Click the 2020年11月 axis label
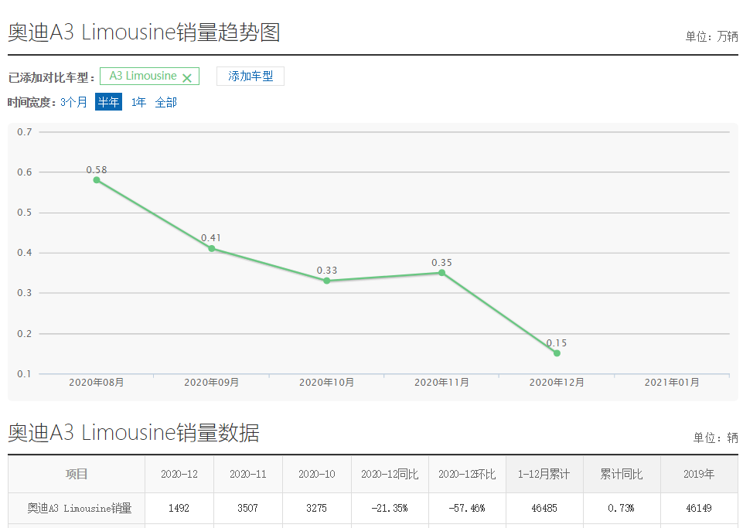Screen dimensions: 743x528 coord(442,383)
